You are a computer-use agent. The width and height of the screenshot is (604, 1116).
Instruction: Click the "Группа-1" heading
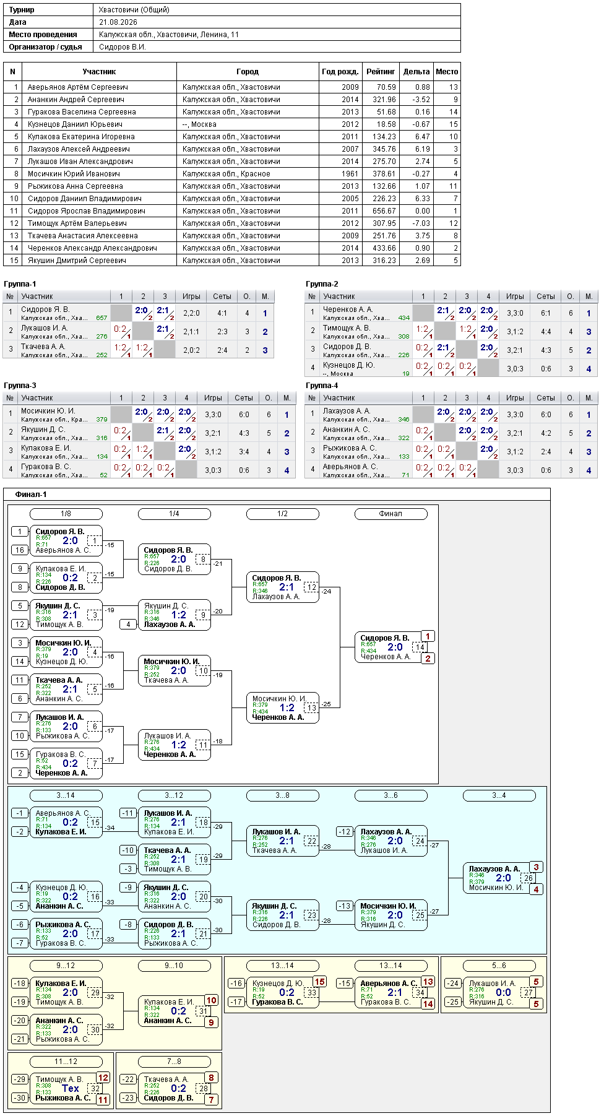20,284
